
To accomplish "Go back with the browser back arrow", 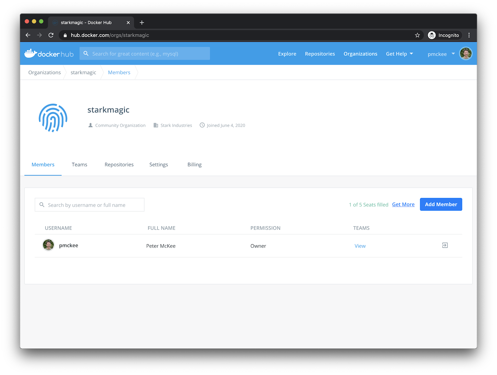I will (x=28, y=35).
